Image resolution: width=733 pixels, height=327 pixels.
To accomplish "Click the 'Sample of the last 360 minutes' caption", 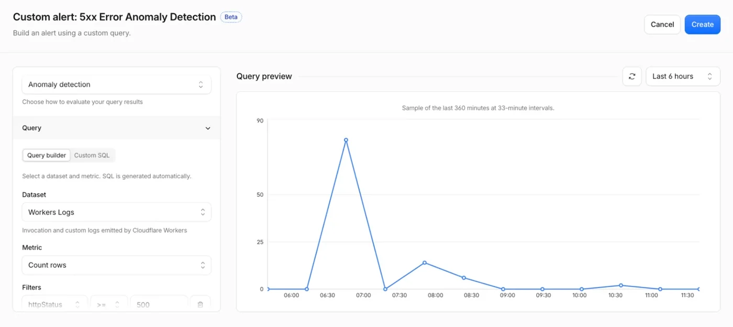I will pos(478,108).
